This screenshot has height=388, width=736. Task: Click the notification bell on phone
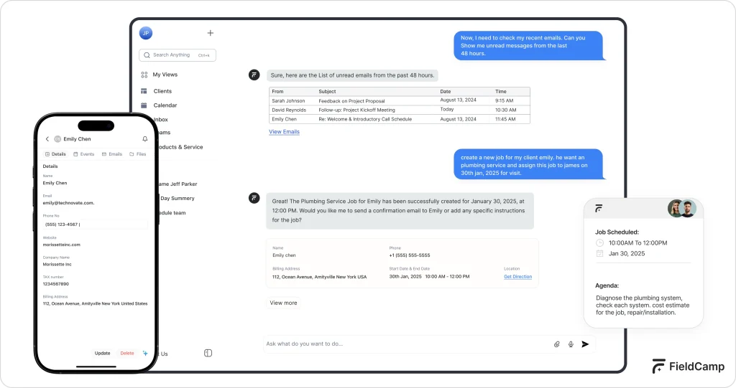coord(145,139)
